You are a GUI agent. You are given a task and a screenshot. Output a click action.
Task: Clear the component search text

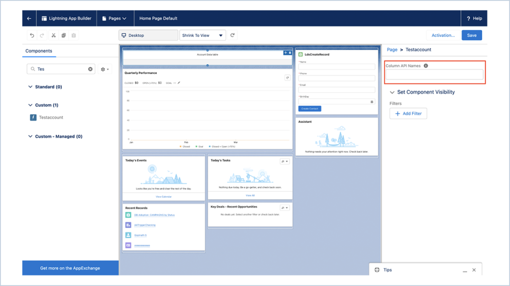pyautogui.click(x=90, y=69)
